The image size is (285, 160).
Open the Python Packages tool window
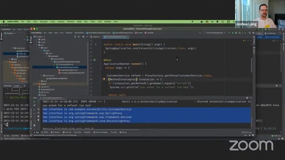pos(101,132)
